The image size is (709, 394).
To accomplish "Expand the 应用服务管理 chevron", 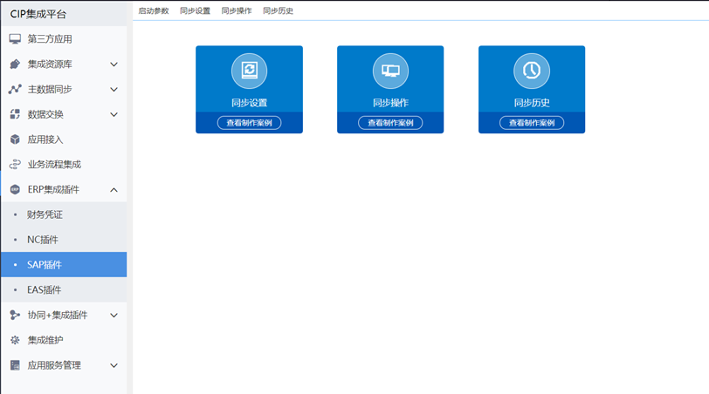I will [x=114, y=365].
